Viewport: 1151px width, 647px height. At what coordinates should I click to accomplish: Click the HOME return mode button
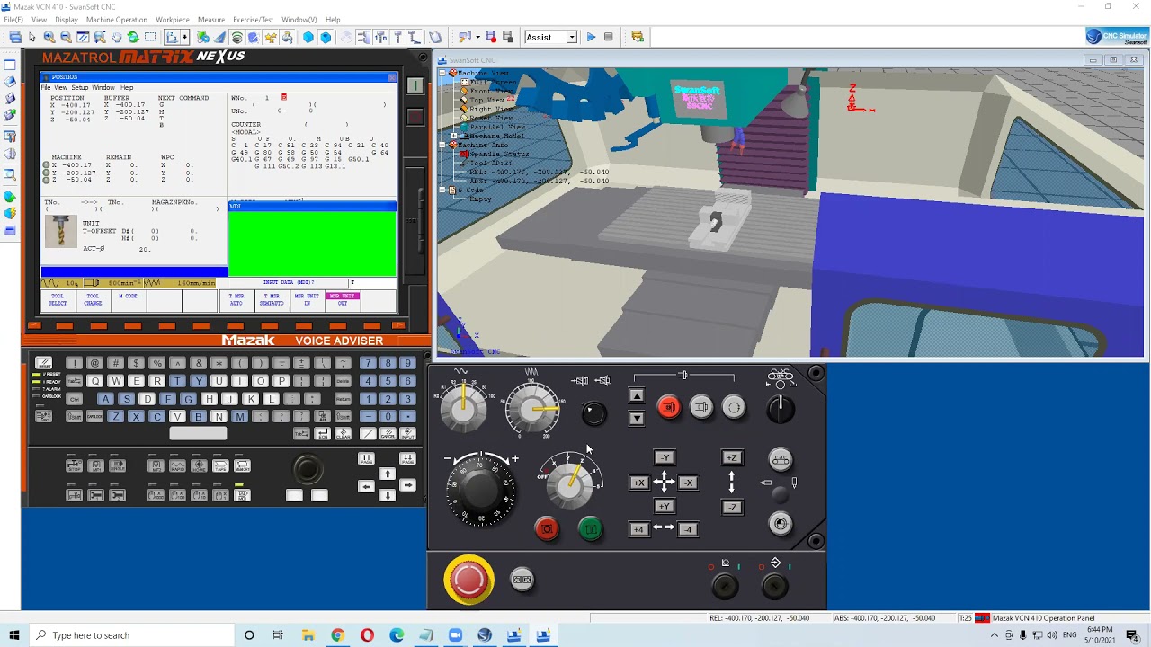tap(200, 465)
